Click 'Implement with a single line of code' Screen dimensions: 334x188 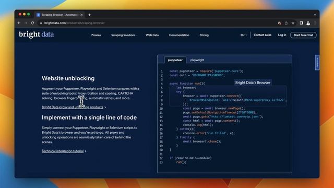(x=89, y=118)
